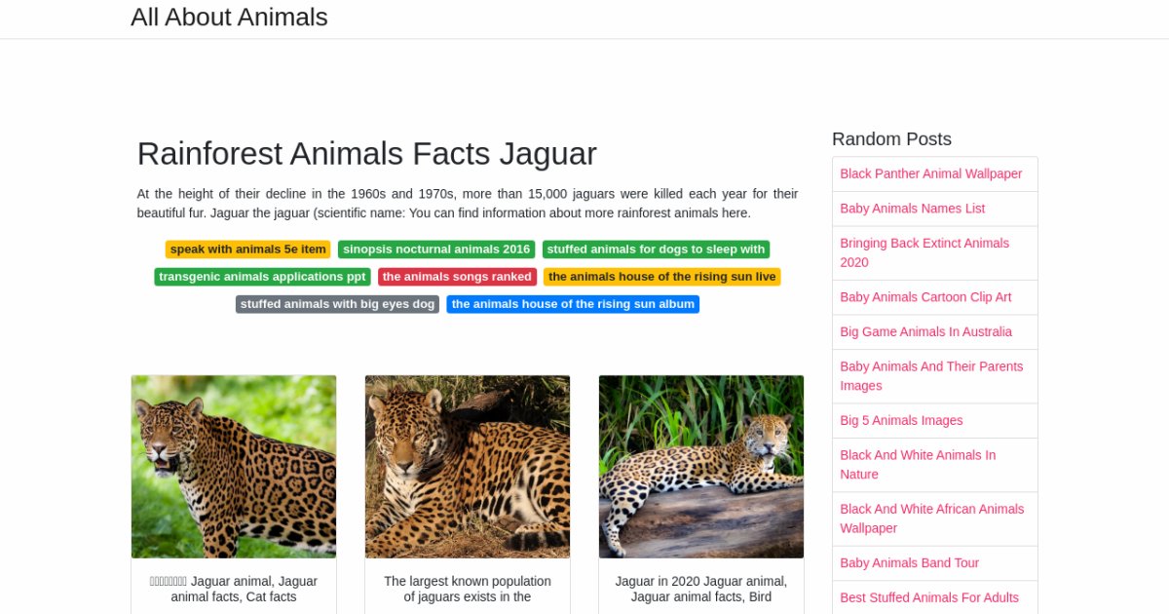Go to 'Baby Animals Names List' post
1169x614 pixels.
[x=912, y=209]
